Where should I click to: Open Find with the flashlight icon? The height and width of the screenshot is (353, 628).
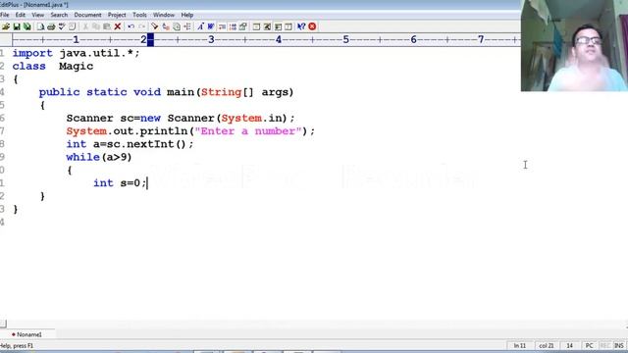(x=155, y=26)
